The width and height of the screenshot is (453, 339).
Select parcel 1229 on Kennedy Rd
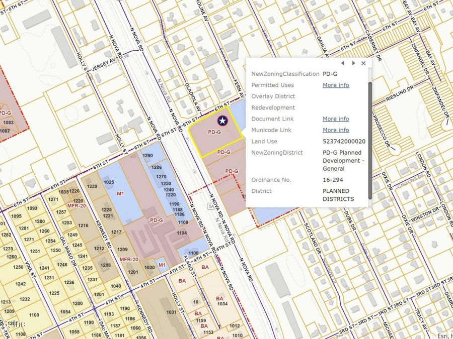(92, 186)
